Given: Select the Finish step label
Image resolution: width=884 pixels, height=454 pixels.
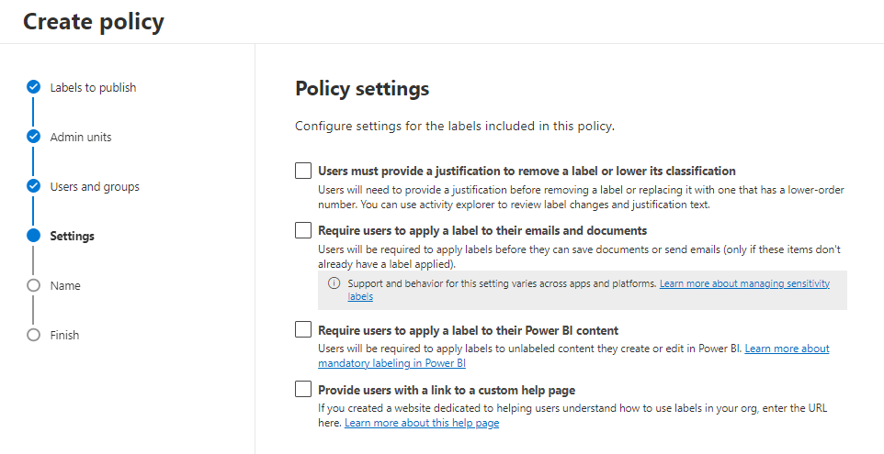Looking at the screenshot, I should tap(64, 335).
